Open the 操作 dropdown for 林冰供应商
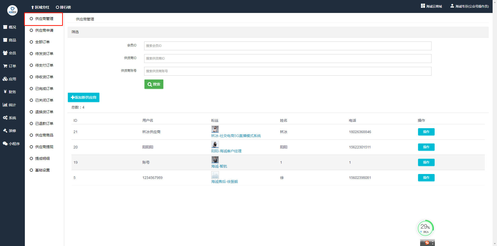497x246 pixels. click(426, 132)
